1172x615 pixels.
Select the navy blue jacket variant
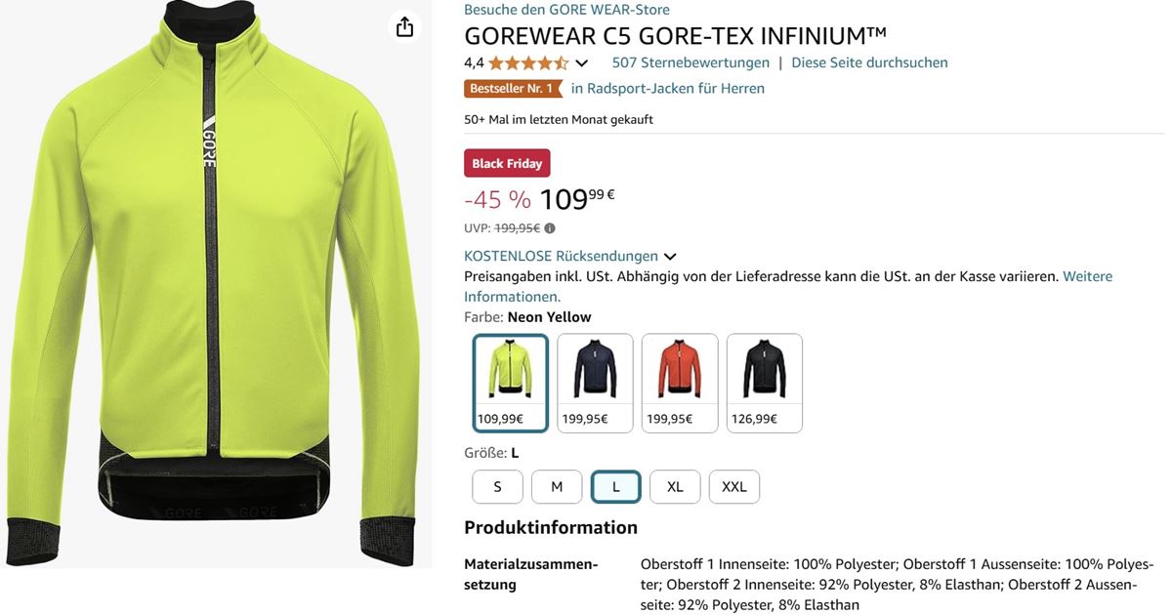[595, 384]
